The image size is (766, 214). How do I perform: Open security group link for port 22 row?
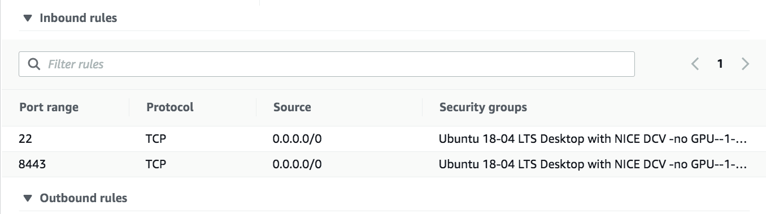coord(593,139)
